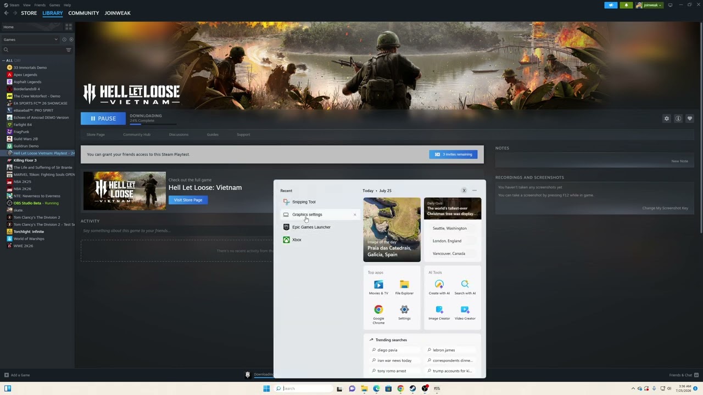The image size is (703, 395).
Task: Open the Friends menu
Action: tap(40, 5)
